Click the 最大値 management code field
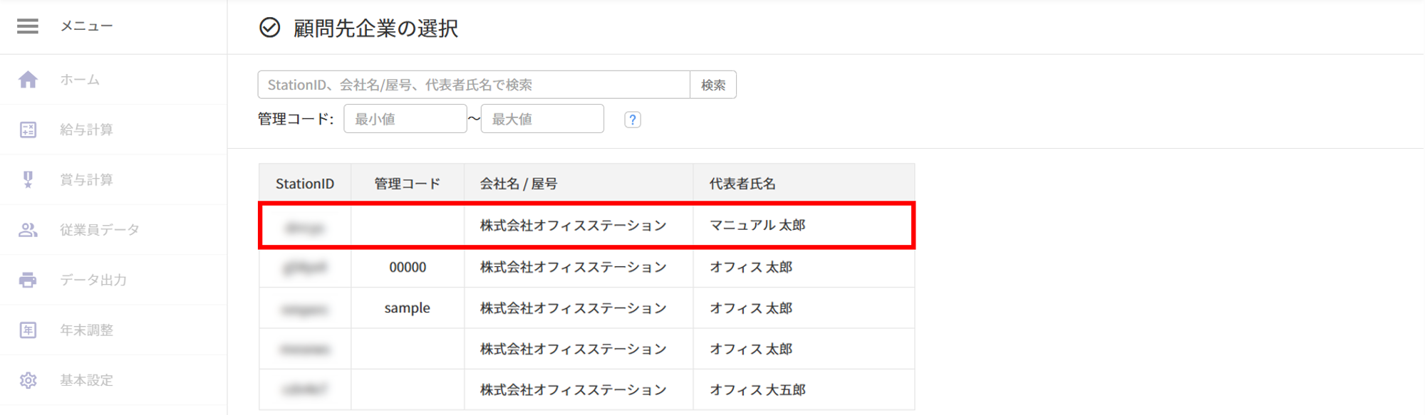The width and height of the screenshot is (1425, 415). (x=542, y=119)
